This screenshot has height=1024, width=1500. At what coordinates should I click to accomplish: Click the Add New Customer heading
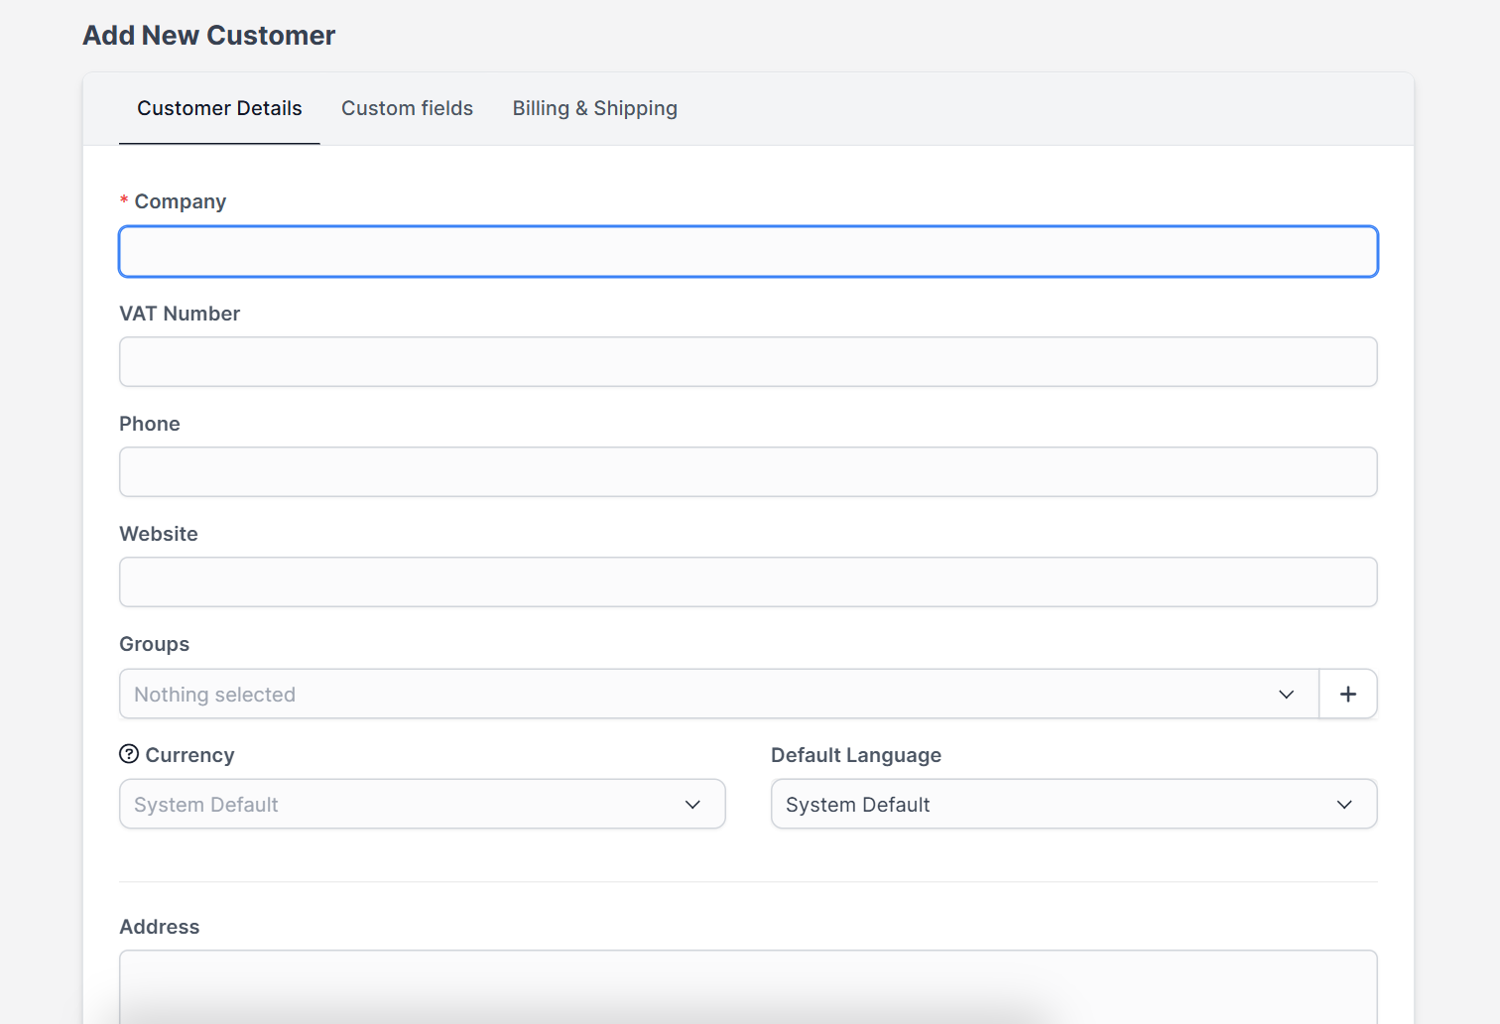tap(209, 36)
